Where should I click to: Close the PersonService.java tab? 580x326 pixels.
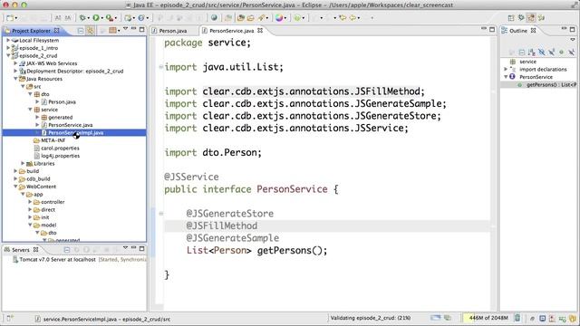tap(260, 30)
